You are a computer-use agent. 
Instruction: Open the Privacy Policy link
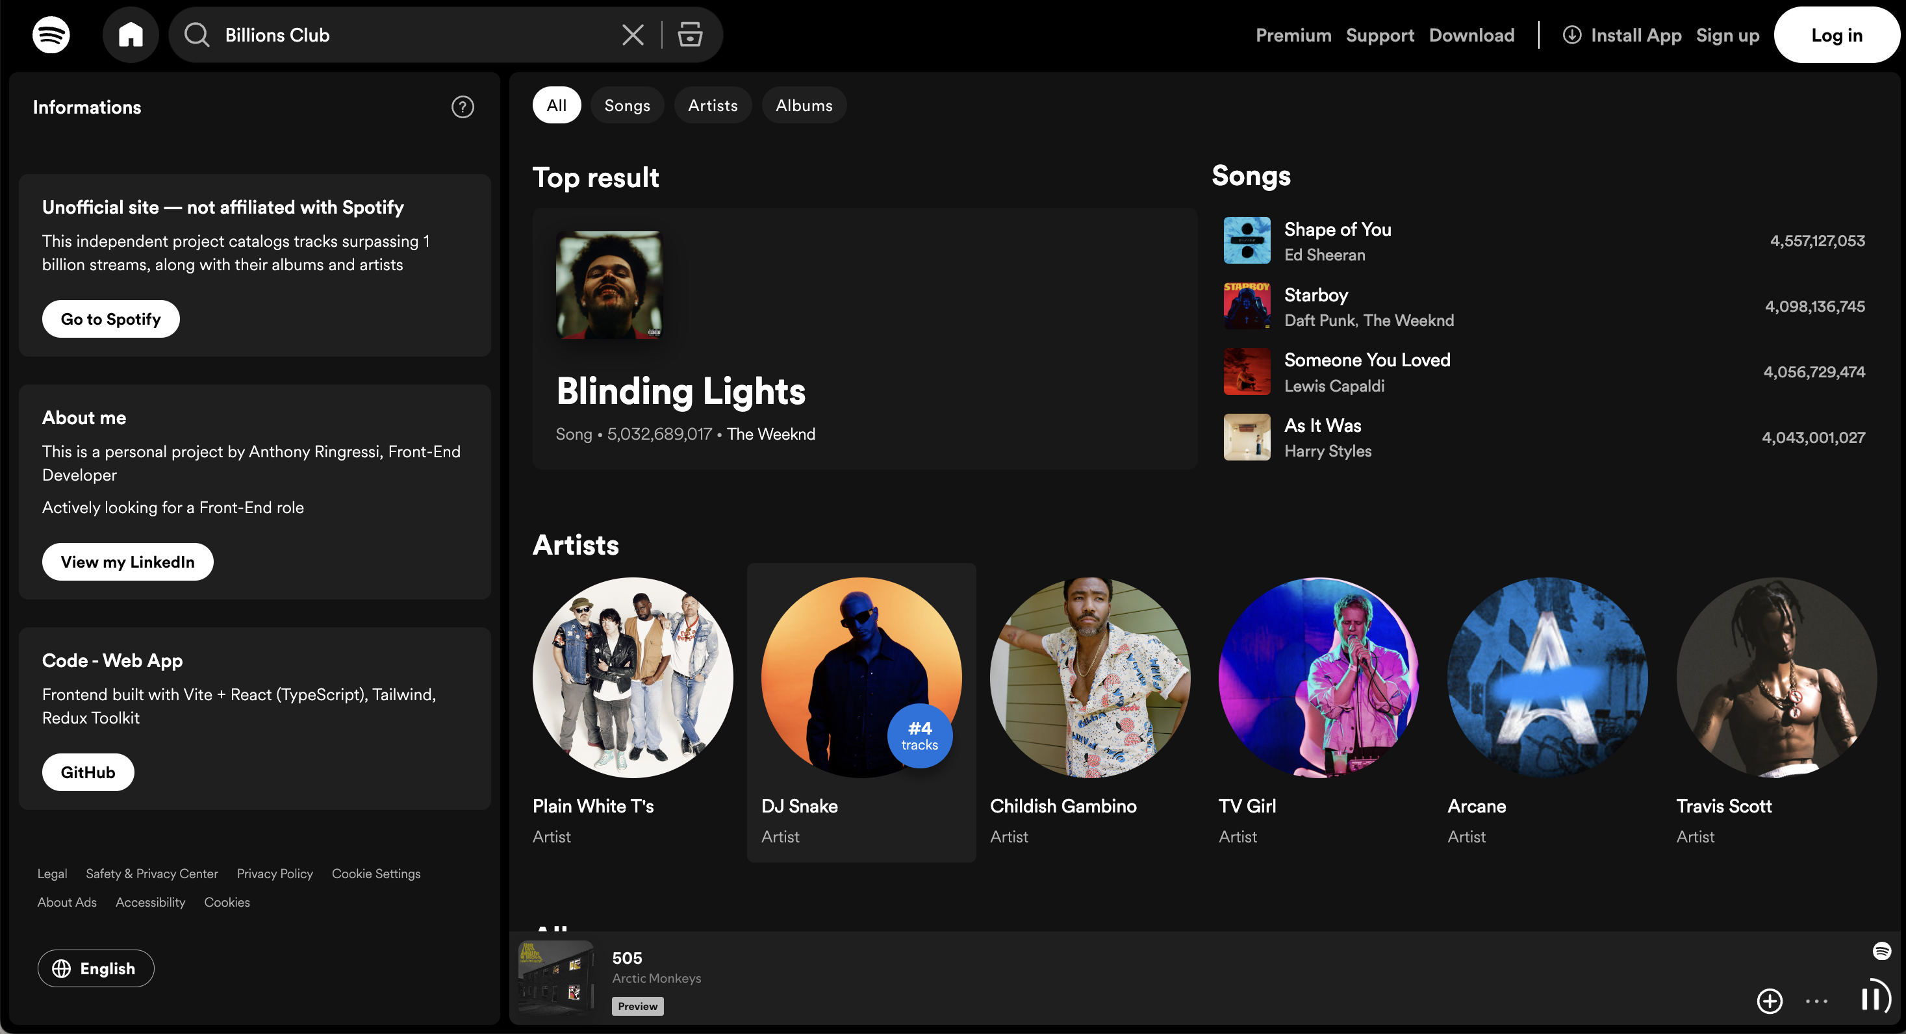[x=275, y=873]
